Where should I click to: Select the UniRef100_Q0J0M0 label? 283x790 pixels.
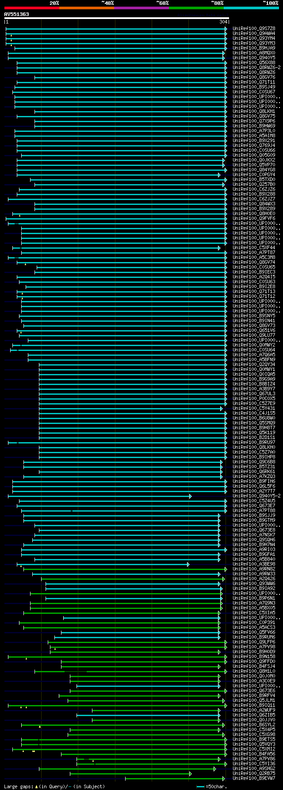point(254,676)
